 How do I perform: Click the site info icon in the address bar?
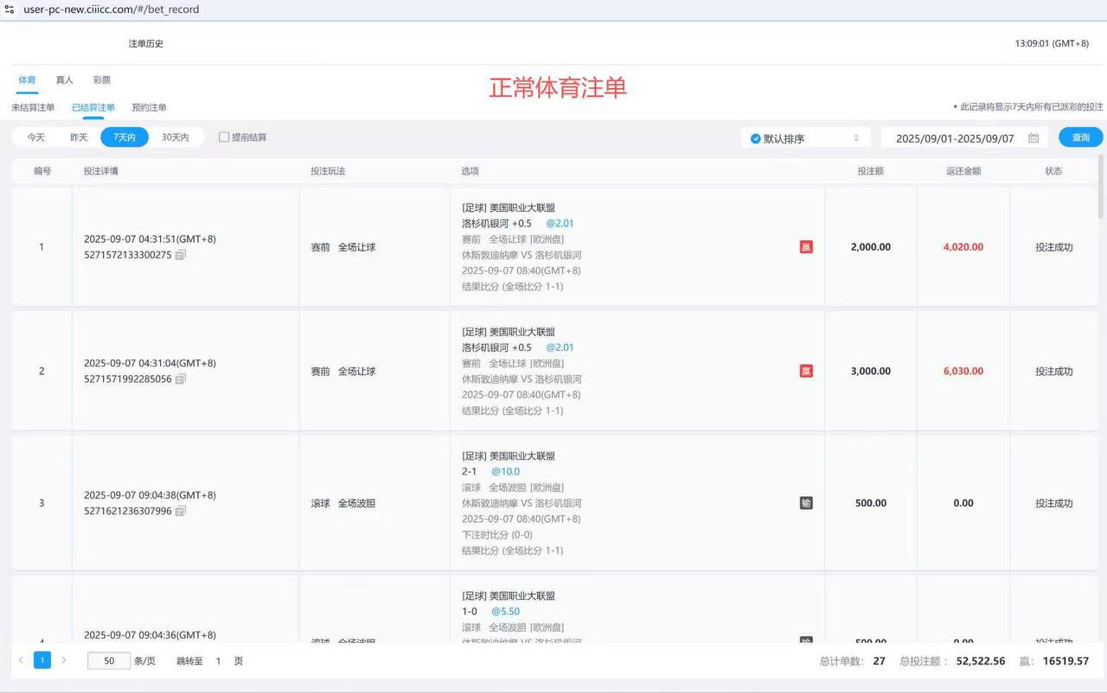(x=11, y=10)
